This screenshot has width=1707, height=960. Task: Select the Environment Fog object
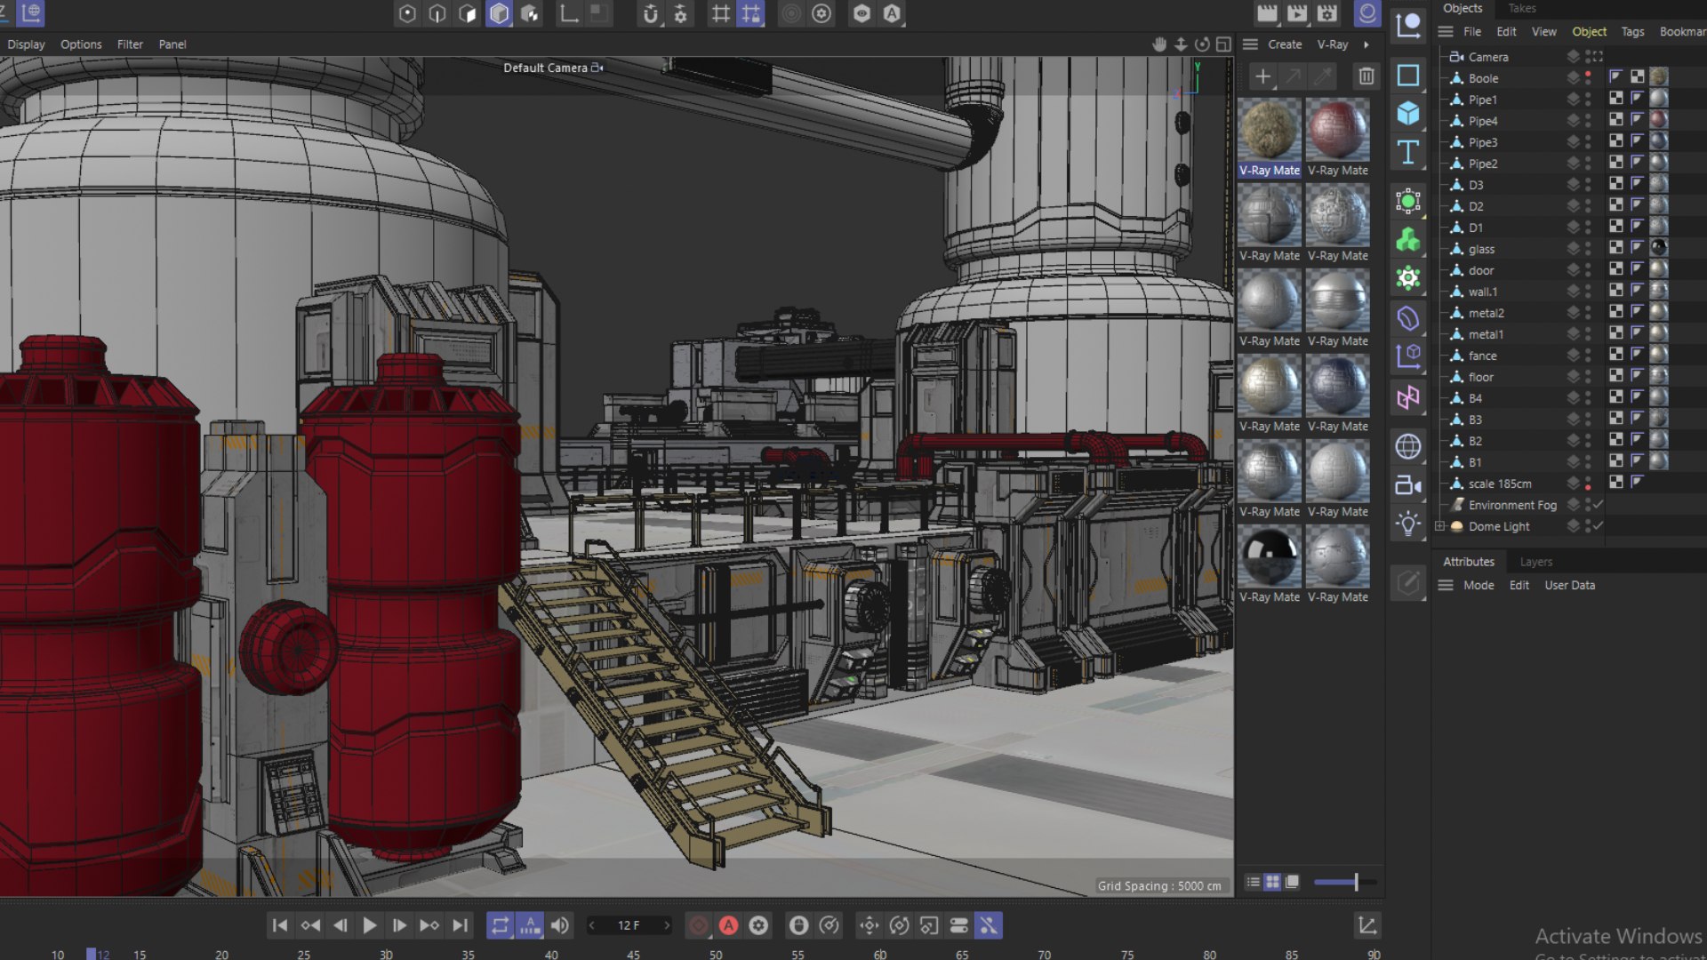click(x=1512, y=505)
